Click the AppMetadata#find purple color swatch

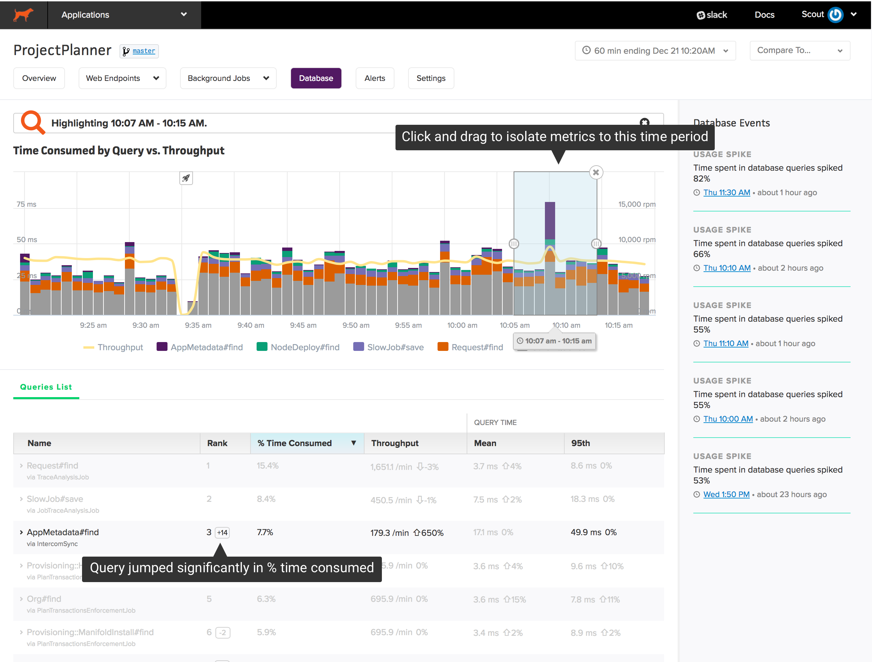tap(162, 347)
